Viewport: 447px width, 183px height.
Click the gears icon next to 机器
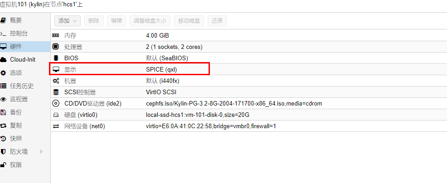point(56,81)
